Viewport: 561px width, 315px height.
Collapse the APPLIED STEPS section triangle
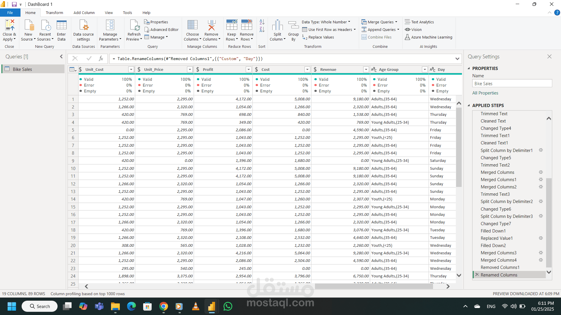pos(469,105)
